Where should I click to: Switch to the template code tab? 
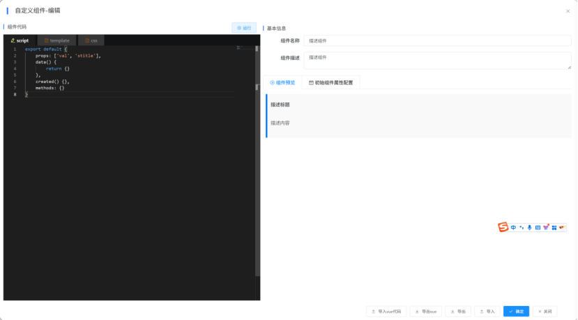(56, 40)
